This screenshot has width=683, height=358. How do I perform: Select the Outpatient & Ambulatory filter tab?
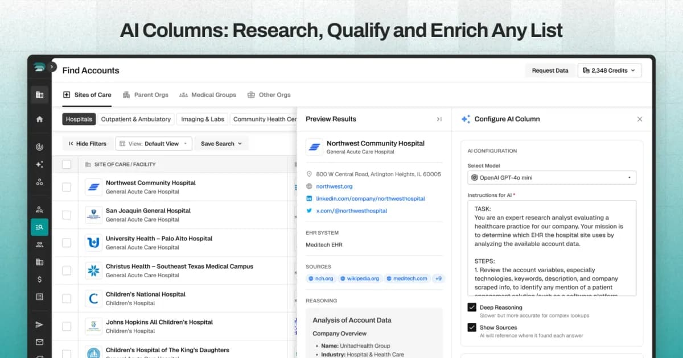[136, 119]
